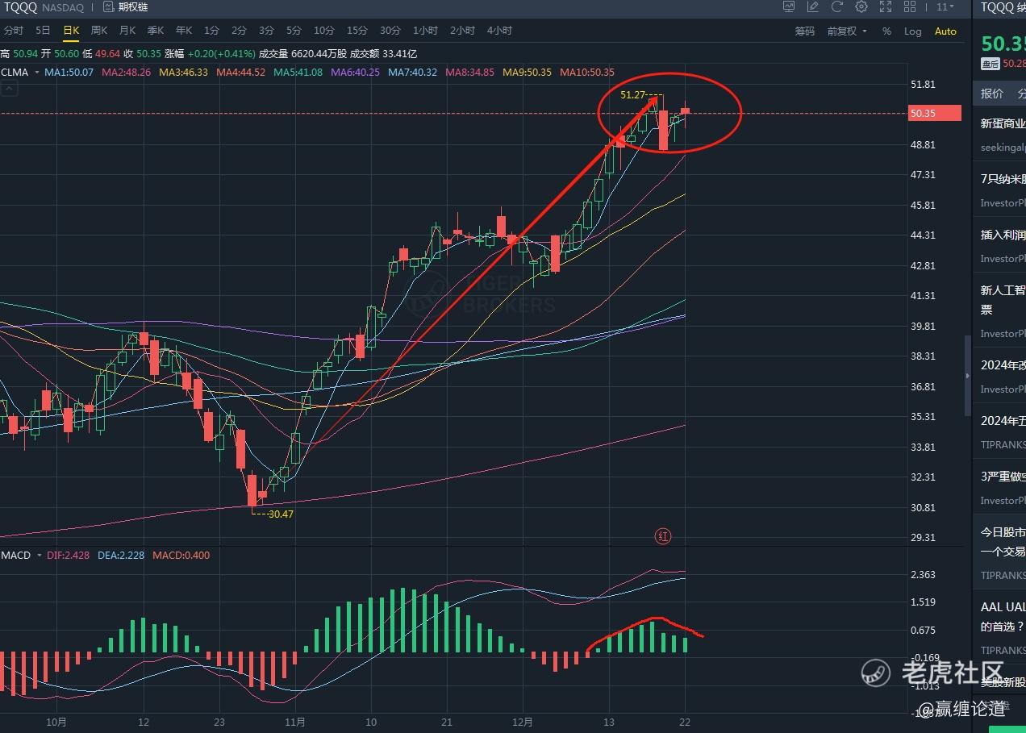Select the 季K quarterly candlestick tab

(156, 31)
